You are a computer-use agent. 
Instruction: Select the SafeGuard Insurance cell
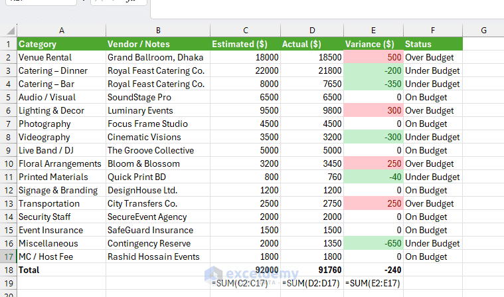158,230
